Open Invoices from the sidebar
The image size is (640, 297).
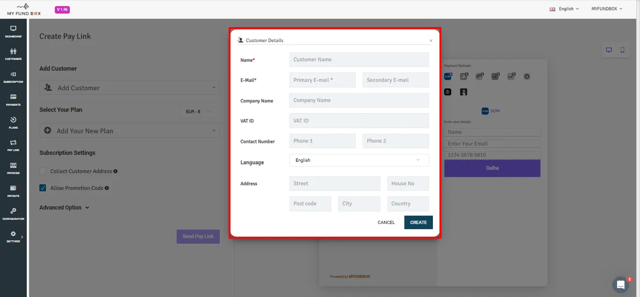click(x=13, y=168)
